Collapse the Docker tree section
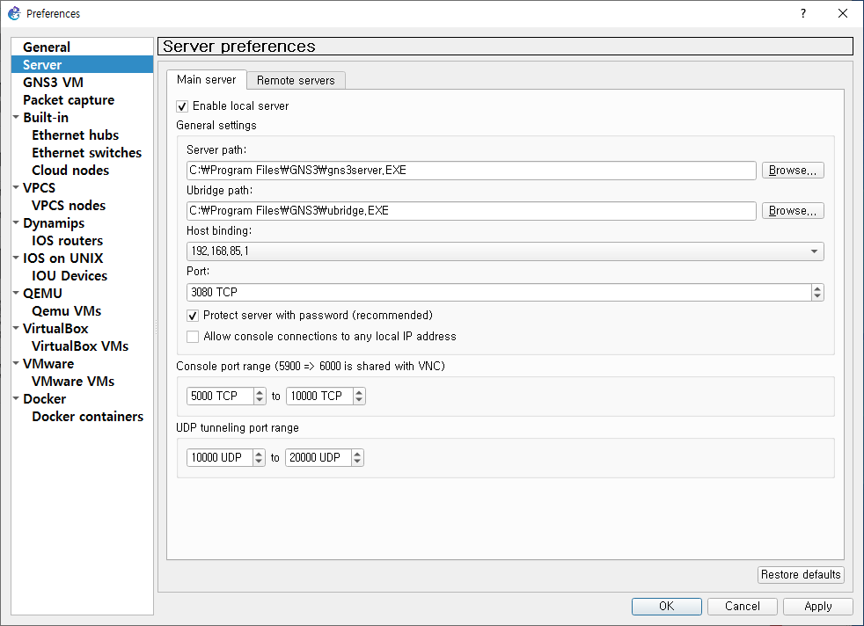This screenshot has width=864, height=626. click(x=16, y=399)
